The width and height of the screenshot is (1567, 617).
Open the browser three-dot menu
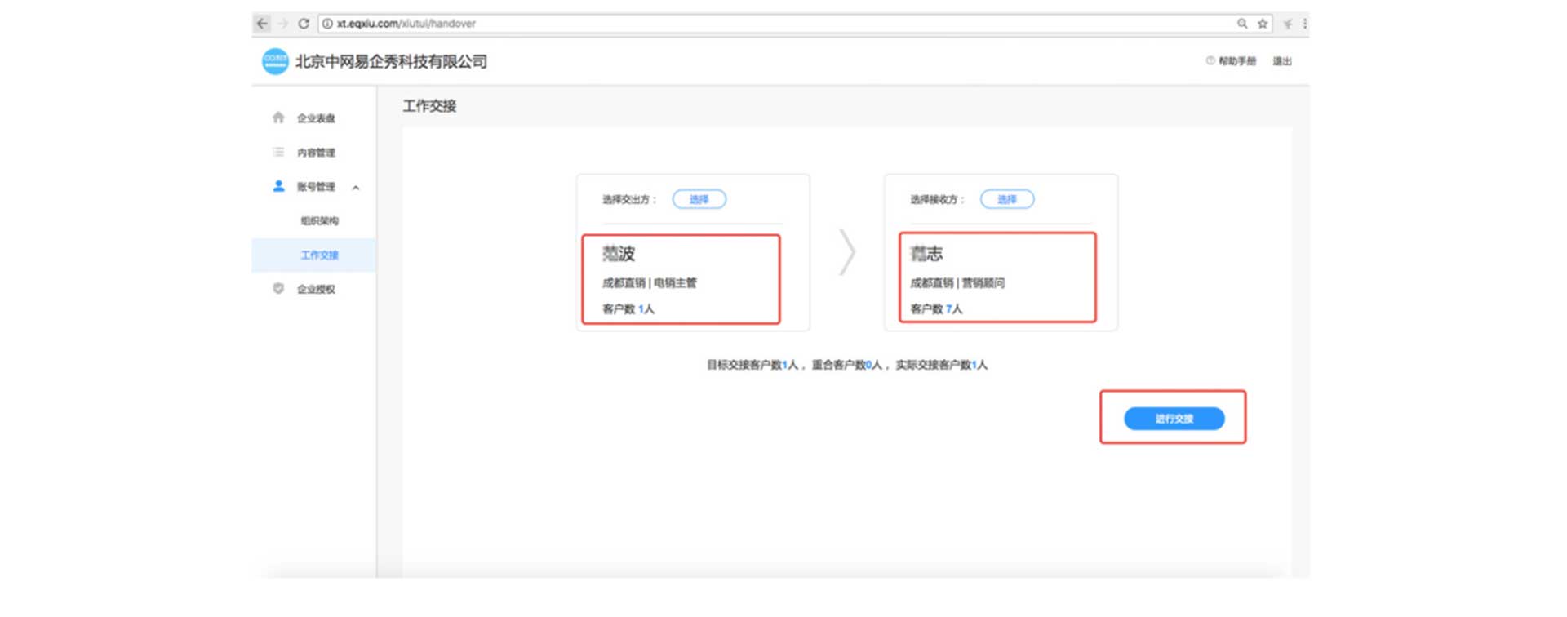[x=1304, y=24]
